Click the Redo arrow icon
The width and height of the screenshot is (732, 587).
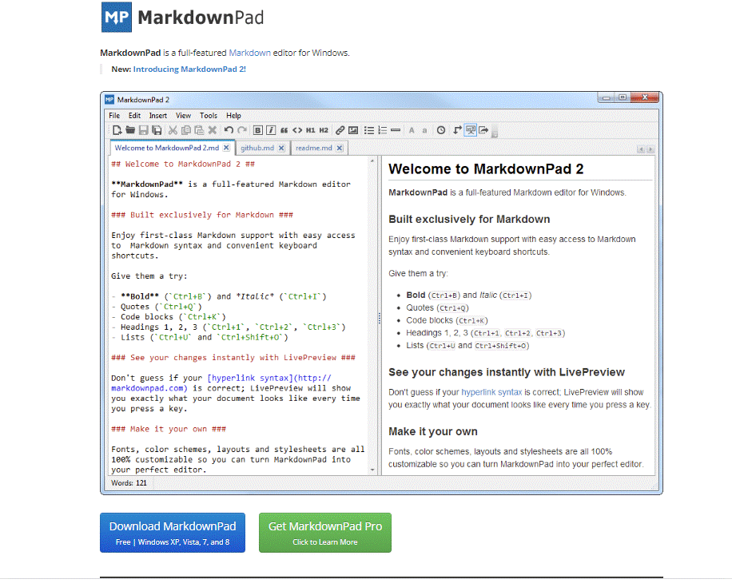242,130
